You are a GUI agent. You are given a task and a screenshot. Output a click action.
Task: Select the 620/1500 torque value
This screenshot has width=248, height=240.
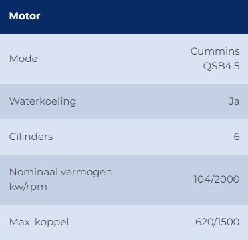coord(217,222)
